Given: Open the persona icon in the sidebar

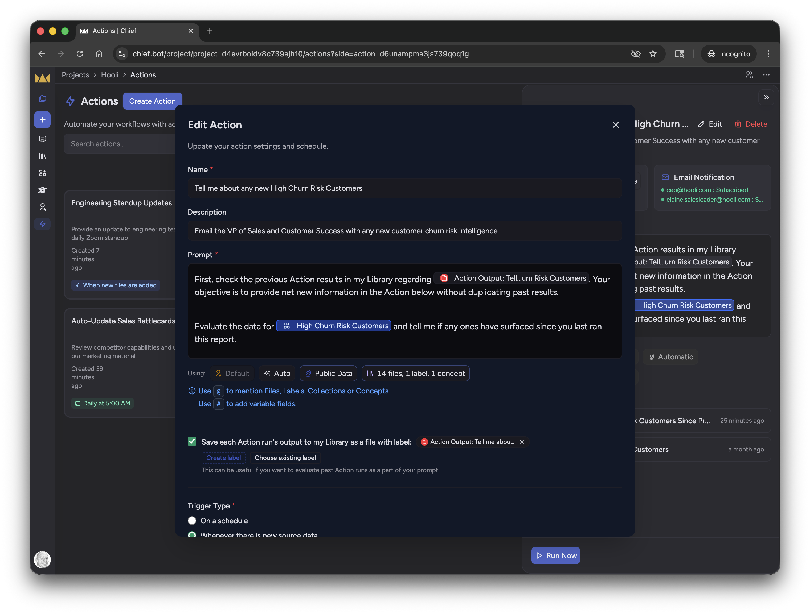Looking at the screenshot, I should coord(43,207).
